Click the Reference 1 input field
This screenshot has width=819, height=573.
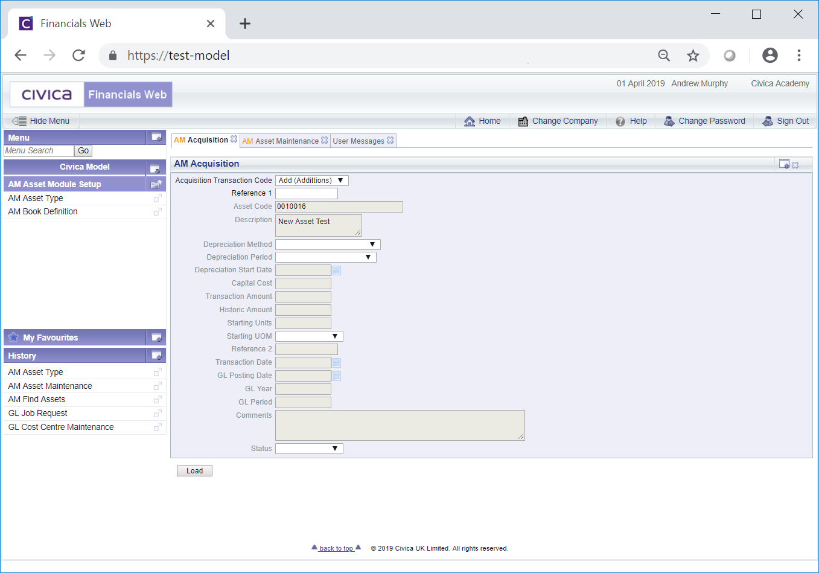307,194
